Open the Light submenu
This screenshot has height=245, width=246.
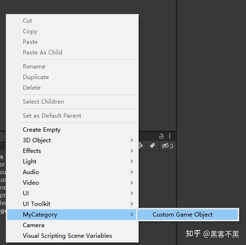pyautogui.click(x=72, y=162)
